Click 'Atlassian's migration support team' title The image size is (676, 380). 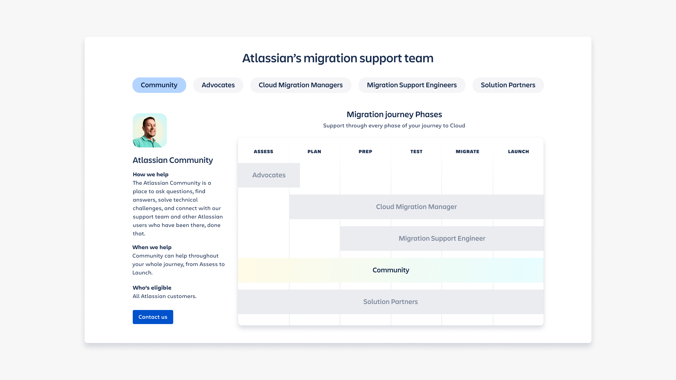[338, 58]
